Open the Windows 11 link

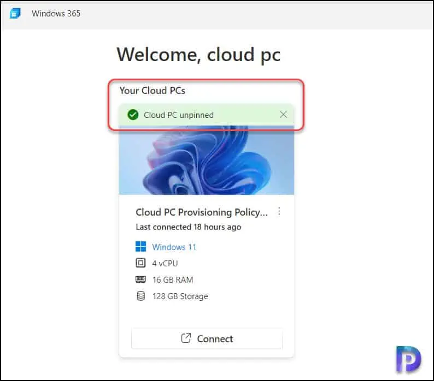[174, 247]
